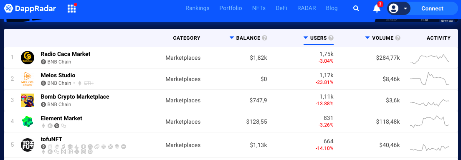
Task: Click the Radio Caca Market logo
Action: [x=28, y=58]
